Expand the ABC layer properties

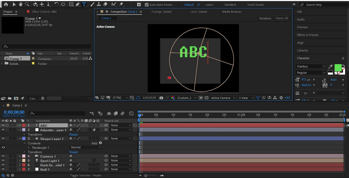[x=20, y=126]
